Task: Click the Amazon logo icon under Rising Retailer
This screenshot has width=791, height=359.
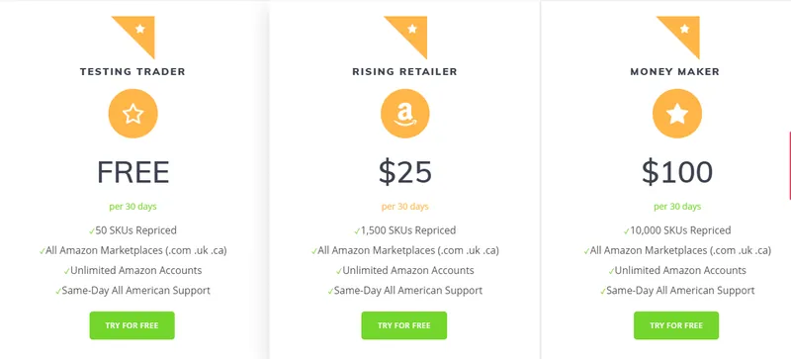Action: point(405,114)
